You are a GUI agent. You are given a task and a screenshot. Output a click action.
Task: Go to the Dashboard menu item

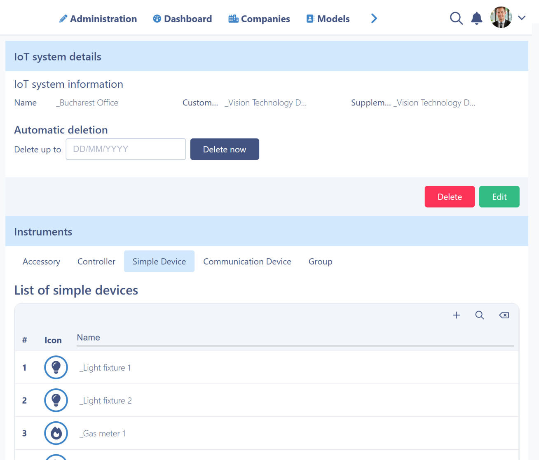click(x=183, y=19)
